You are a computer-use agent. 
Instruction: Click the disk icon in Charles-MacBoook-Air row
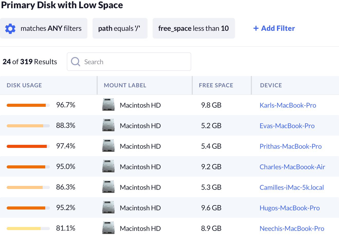click(108, 166)
